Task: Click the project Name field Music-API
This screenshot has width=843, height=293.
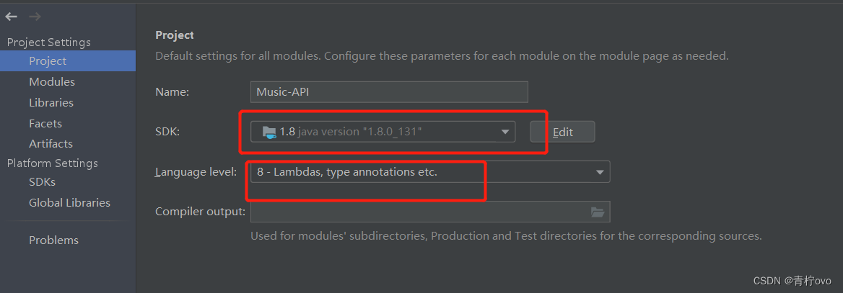Action: (389, 91)
